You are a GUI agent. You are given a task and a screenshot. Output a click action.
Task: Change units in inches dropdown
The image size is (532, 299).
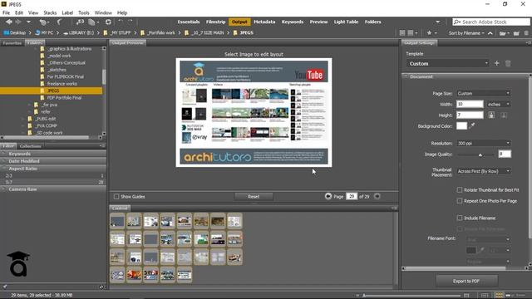coord(499,104)
